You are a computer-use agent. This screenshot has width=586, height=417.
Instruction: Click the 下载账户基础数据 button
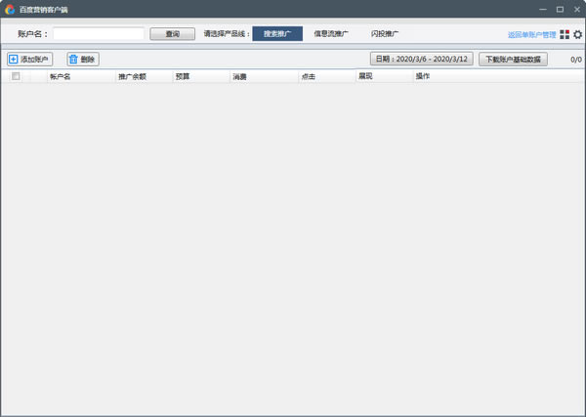point(513,60)
